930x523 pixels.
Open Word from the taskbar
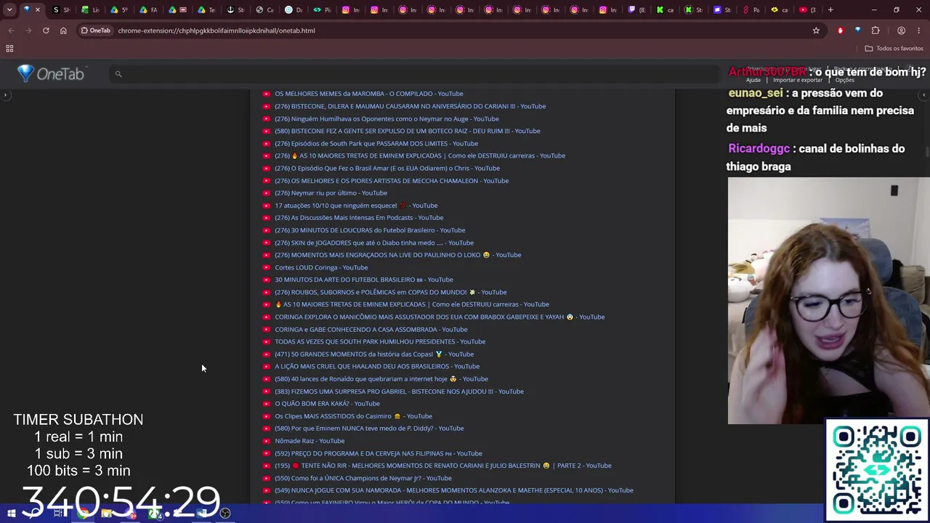(202, 514)
